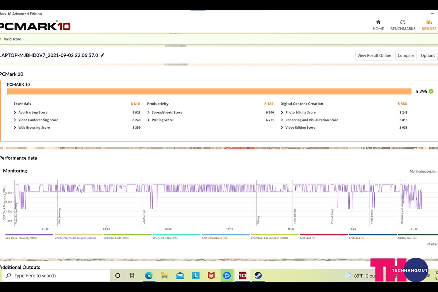Expand the Writing Score row

coord(149,120)
